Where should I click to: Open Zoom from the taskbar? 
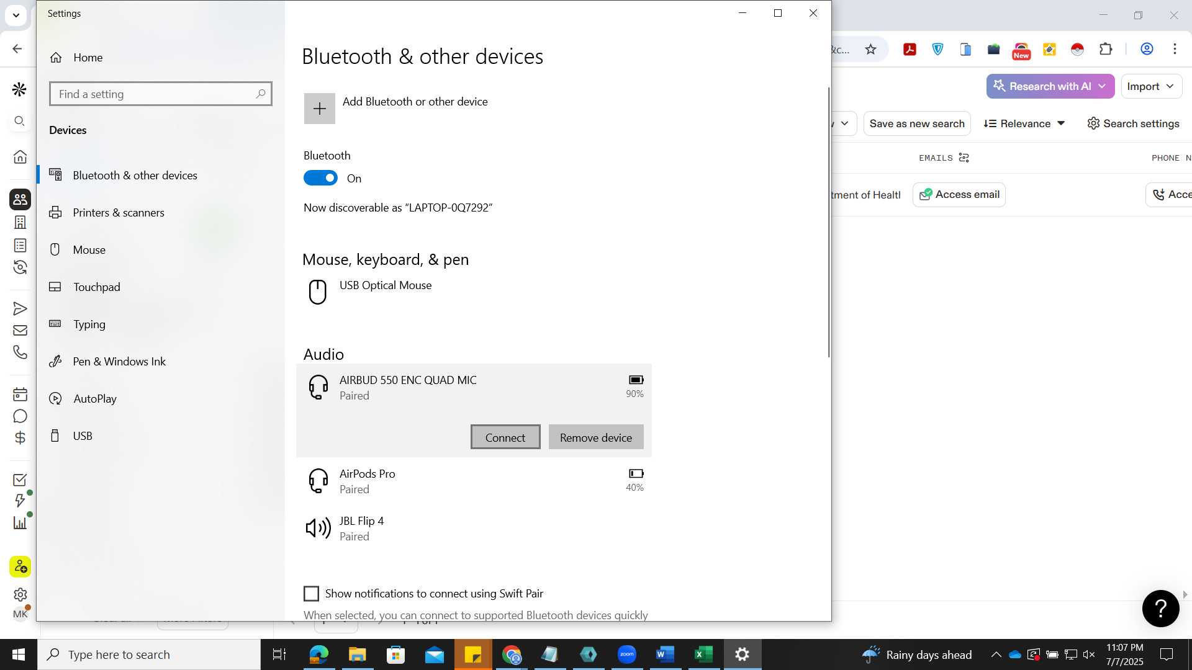click(626, 654)
